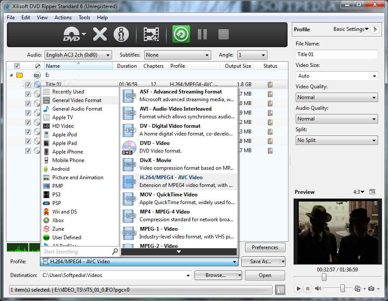Open the Video Size dropdown

coord(336,76)
